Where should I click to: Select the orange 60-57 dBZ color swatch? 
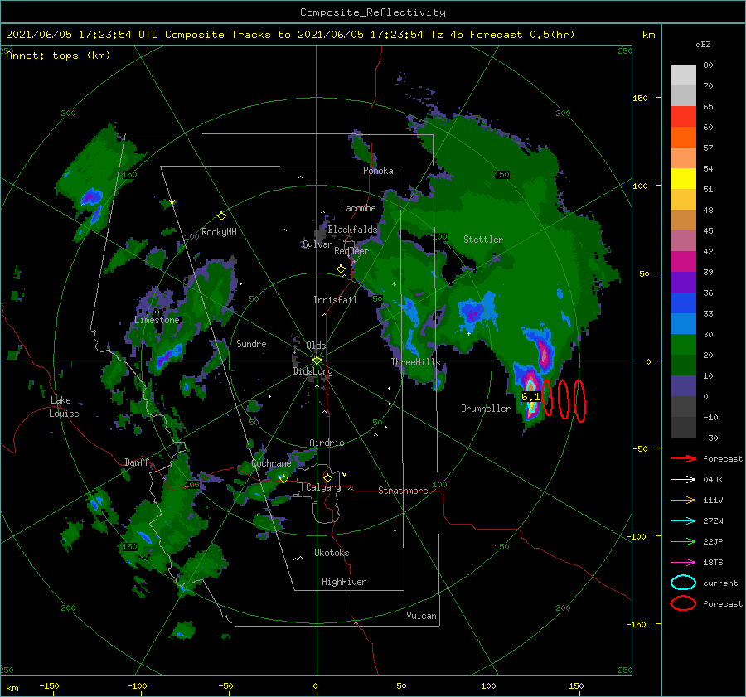(683, 138)
